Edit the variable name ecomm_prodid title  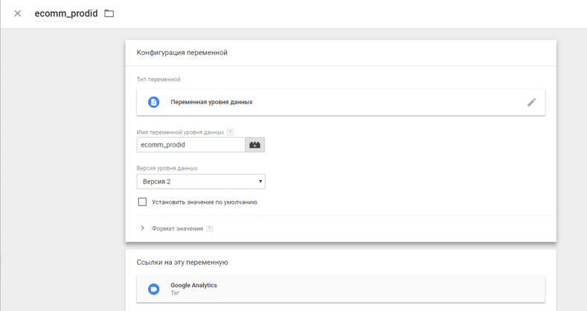(66, 13)
